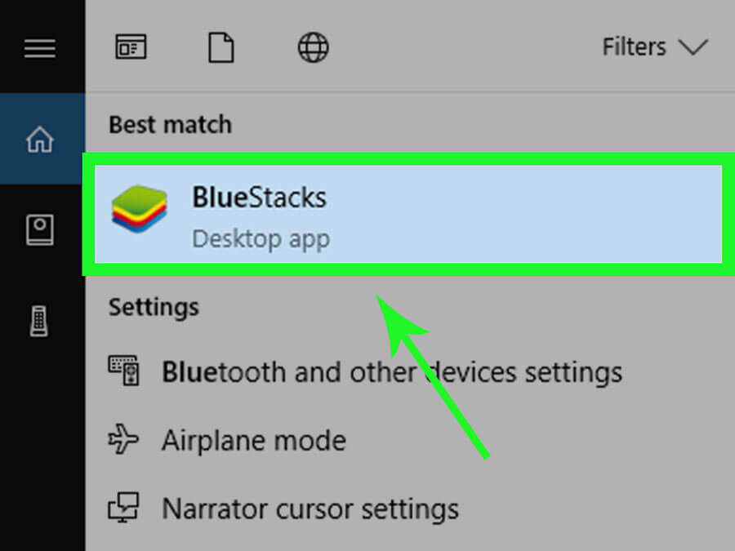The image size is (735, 551).
Task: Click the 'Desktop app' subtitle under BlueStacks
Action: coord(261,240)
